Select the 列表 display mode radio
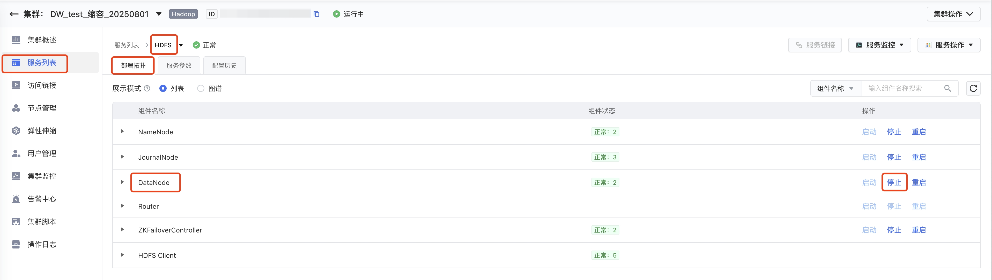 tap(163, 88)
